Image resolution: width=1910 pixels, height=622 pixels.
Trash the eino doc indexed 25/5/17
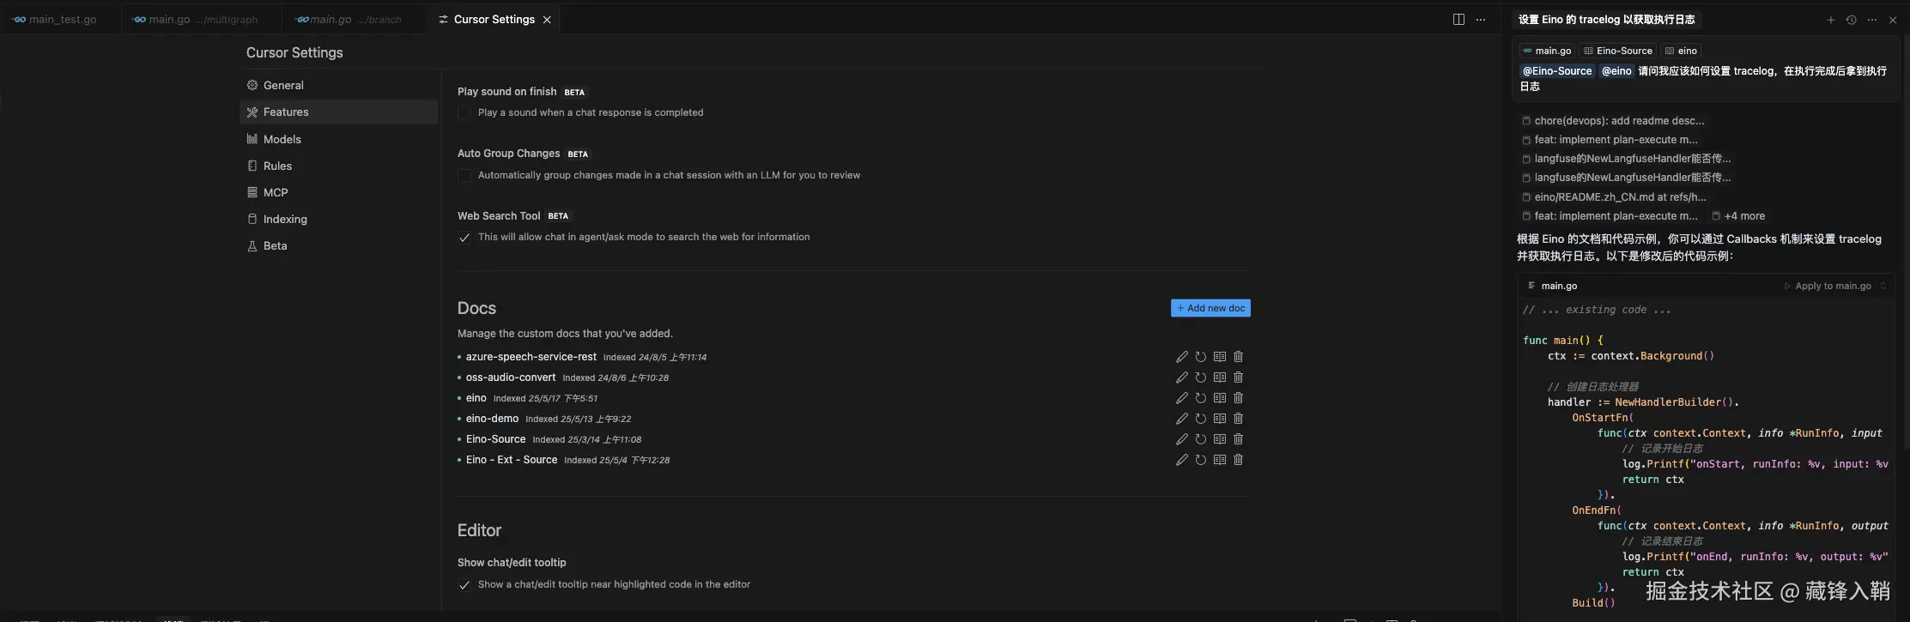(1238, 398)
